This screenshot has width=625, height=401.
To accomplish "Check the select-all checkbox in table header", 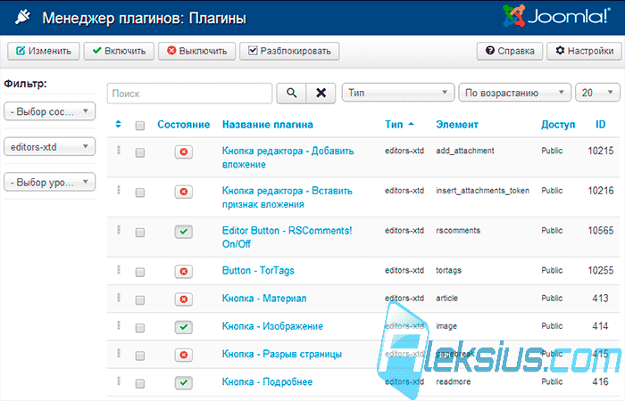I will pos(140,126).
